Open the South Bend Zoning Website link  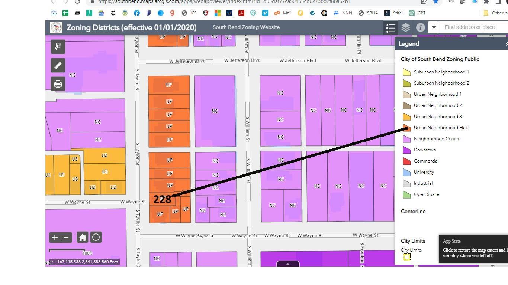[x=246, y=27]
